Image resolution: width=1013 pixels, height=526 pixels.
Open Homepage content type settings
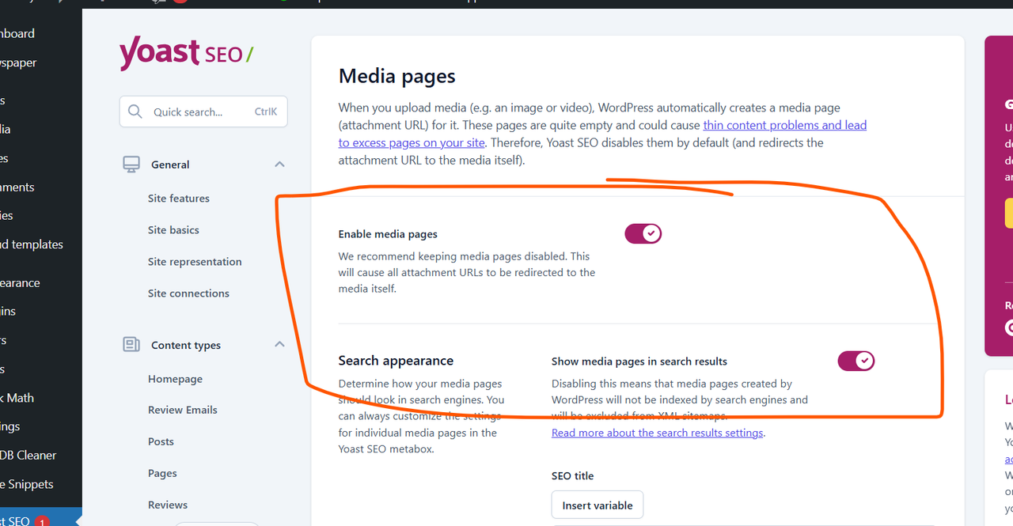click(x=175, y=379)
